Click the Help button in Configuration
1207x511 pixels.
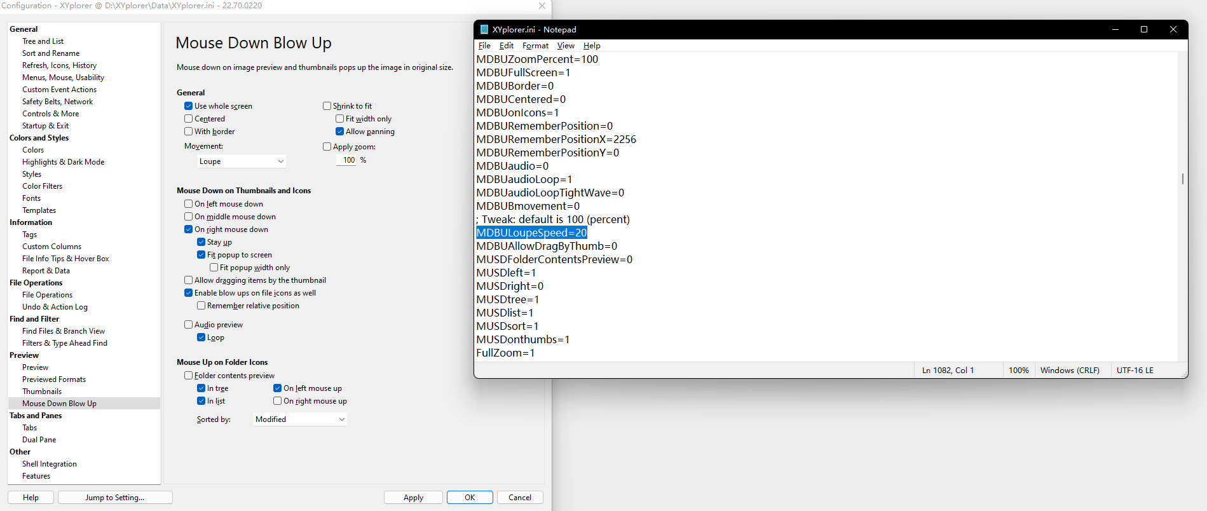click(x=31, y=498)
